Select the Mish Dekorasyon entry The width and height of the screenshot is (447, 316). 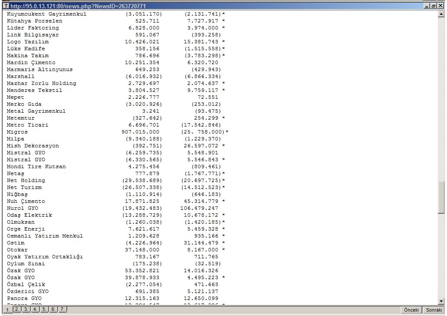(x=33, y=146)
